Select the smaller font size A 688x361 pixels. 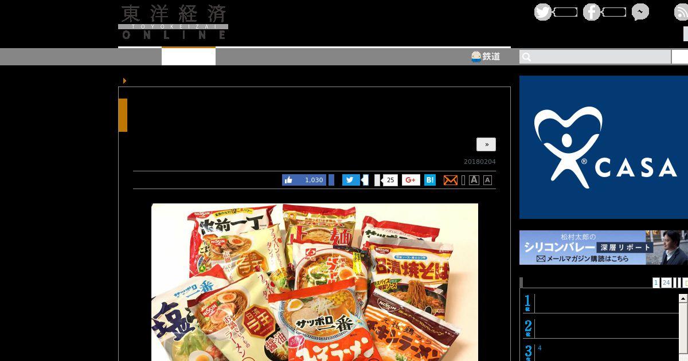click(x=487, y=180)
